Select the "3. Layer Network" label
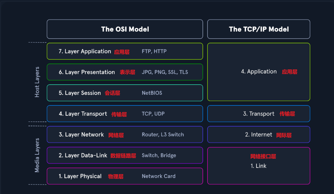 (81, 135)
